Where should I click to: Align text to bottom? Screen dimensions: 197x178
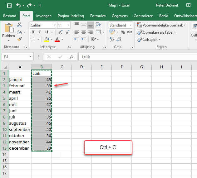coord(91,25)
